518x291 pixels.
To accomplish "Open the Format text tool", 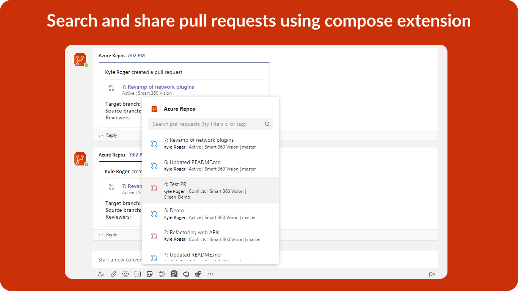I will (x=101, y=274).
